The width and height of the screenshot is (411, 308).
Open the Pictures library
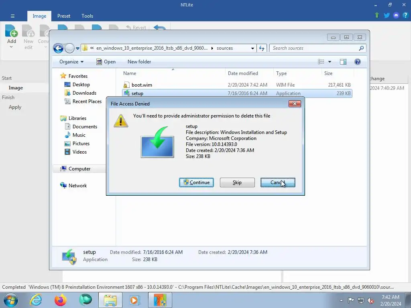81,144
